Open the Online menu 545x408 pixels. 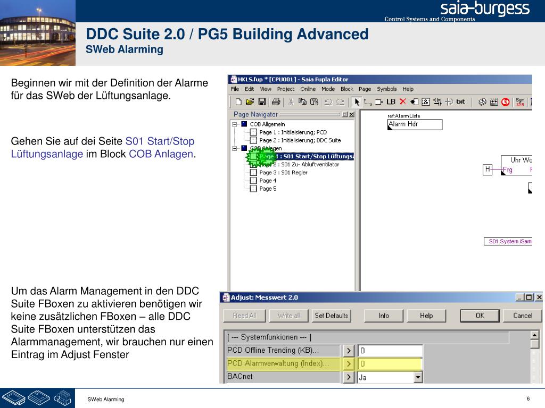[x=308, y=89]
